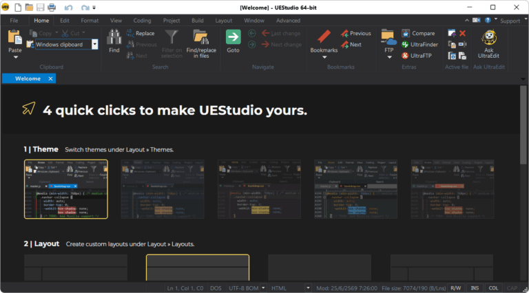Open the document tab list arrow

[x=523, y=79]
